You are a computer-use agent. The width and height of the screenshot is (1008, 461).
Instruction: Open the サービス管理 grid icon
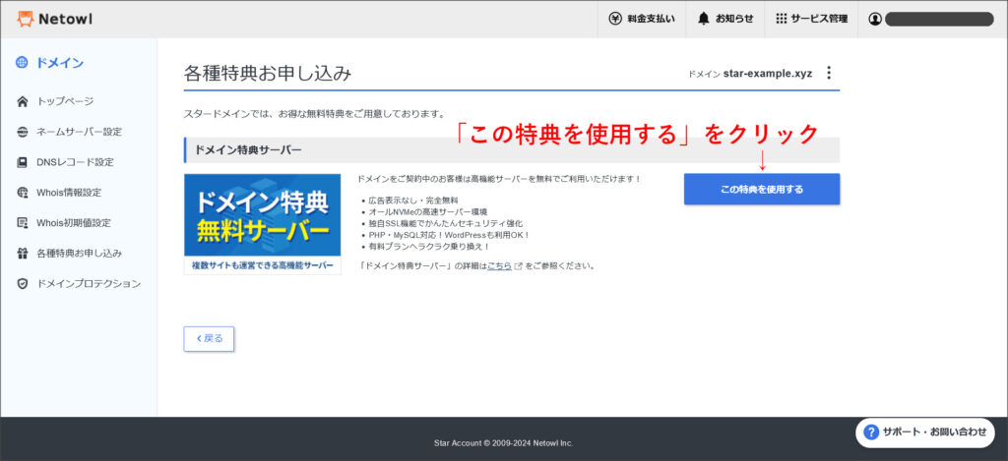coord(781,19)
